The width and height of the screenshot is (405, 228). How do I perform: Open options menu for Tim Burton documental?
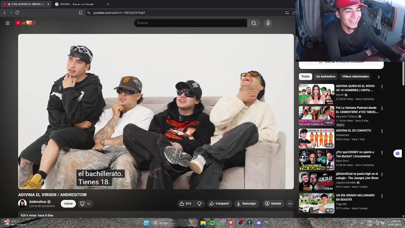[x=382, y=153]
